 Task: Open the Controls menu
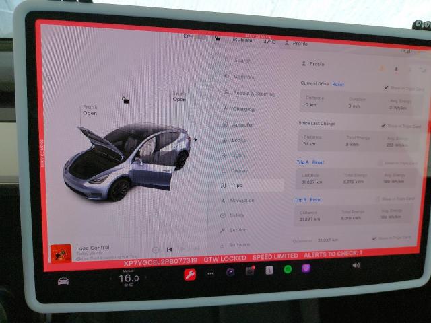[239, 77]
